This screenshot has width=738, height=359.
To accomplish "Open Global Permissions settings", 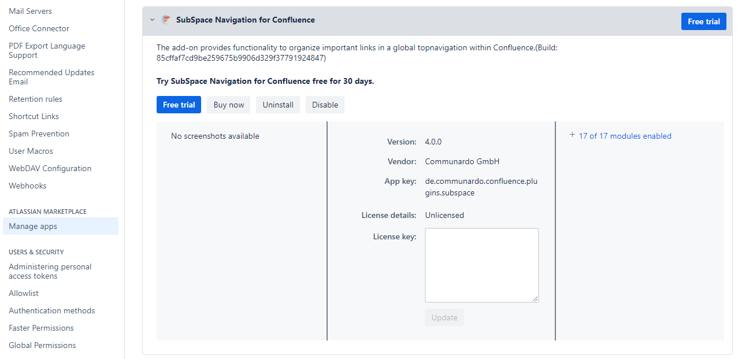I will click(x=42, y=345).
